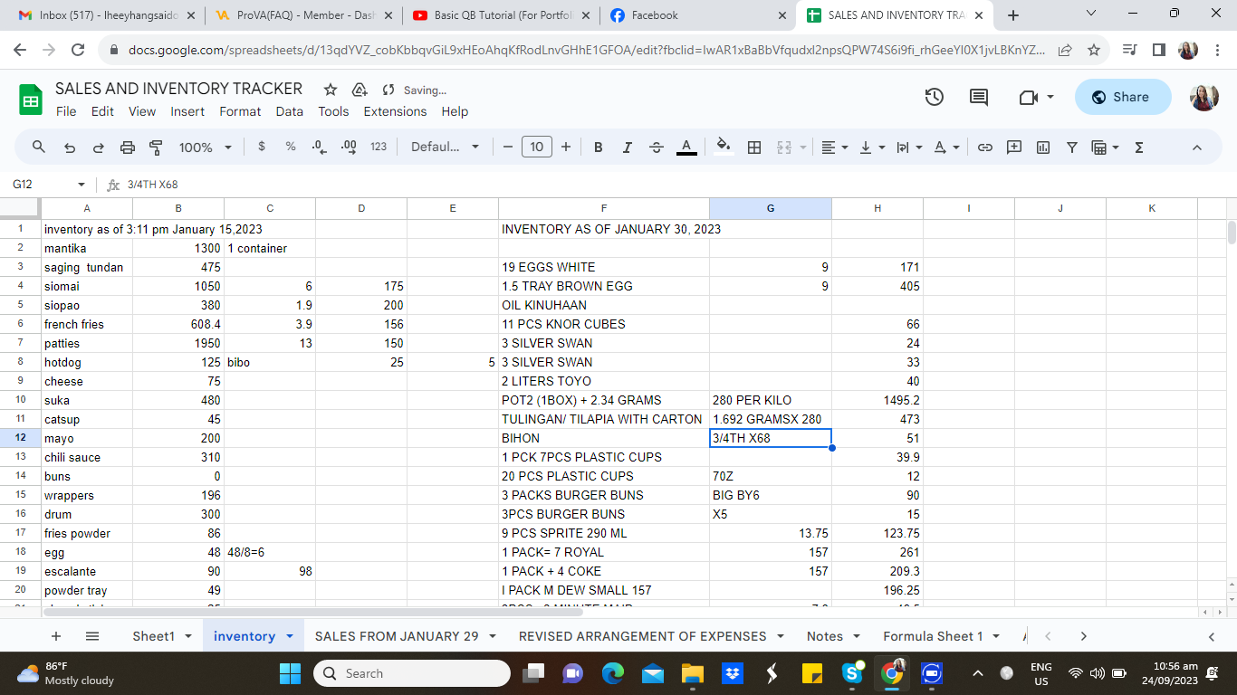Open Dropbox from the taskbar
The height and width of the screenshot is (695, 1237).
point(732,673)
